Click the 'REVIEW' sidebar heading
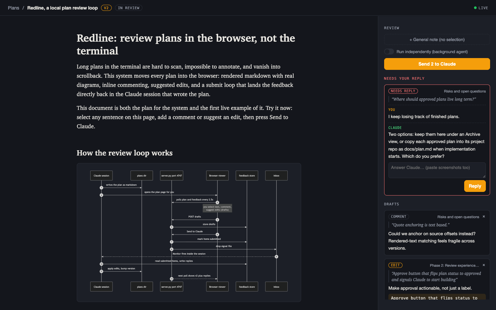Image resolution: width=496 pixels, height=310 pixels. (x=392, y=28)
